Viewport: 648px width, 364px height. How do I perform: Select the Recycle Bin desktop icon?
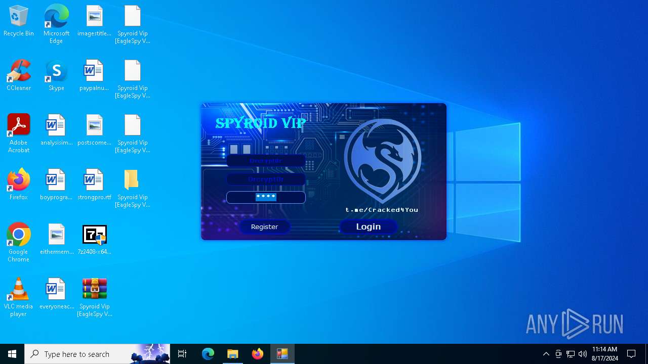(x=19, y=21)
